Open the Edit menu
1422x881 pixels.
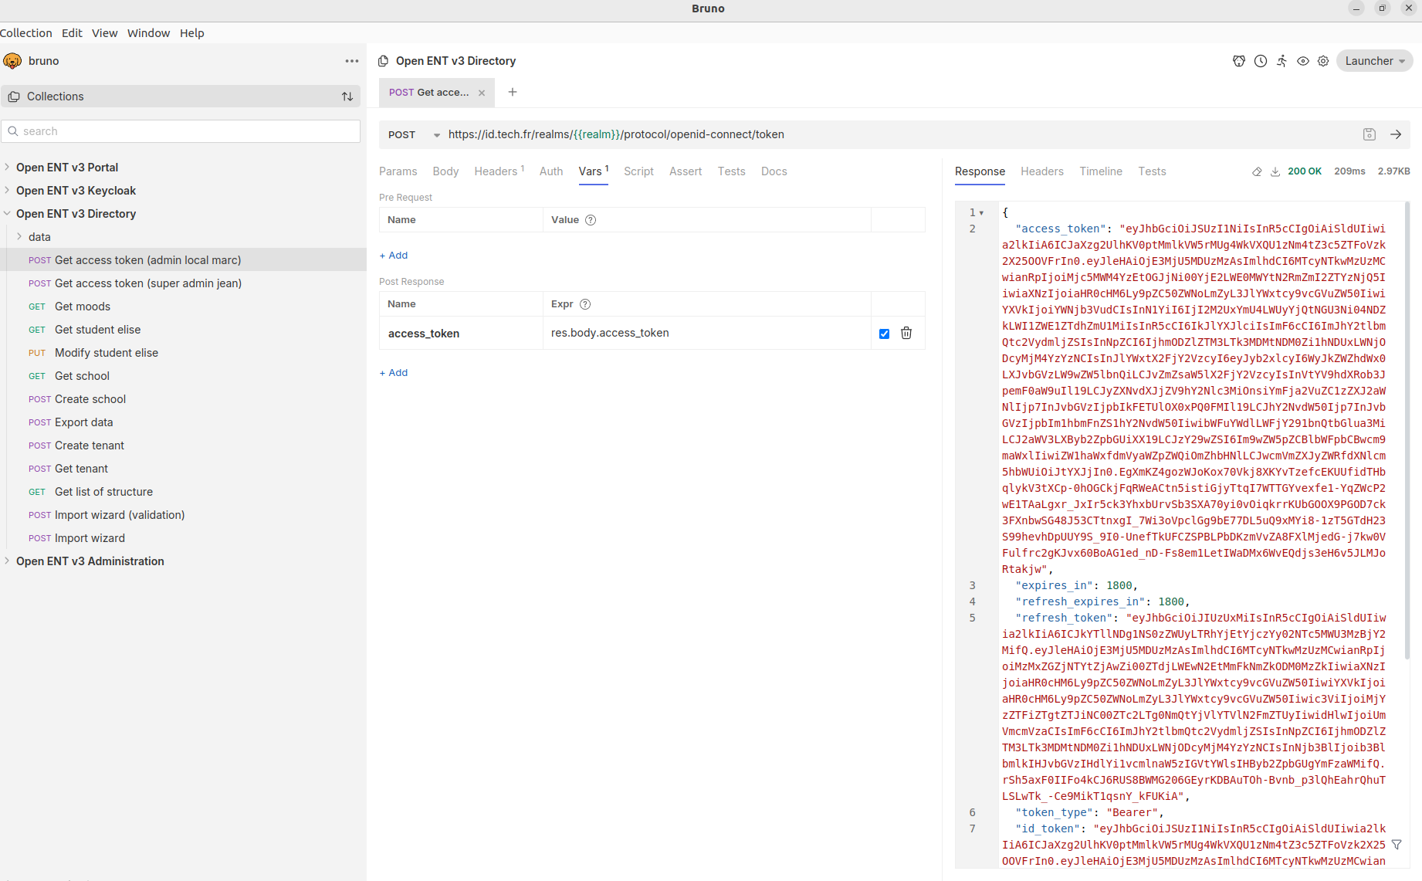[x=72, y=33]
